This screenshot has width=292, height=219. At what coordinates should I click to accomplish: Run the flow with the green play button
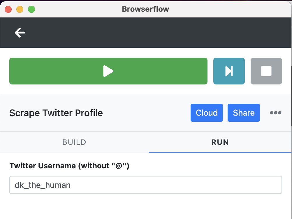(x=108, y=71)
